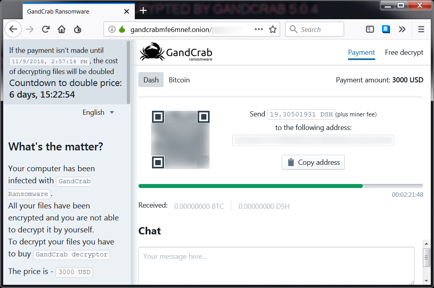Open the English language dropdown
Screen dimensions: 434x288
click(x=98, y=112)
